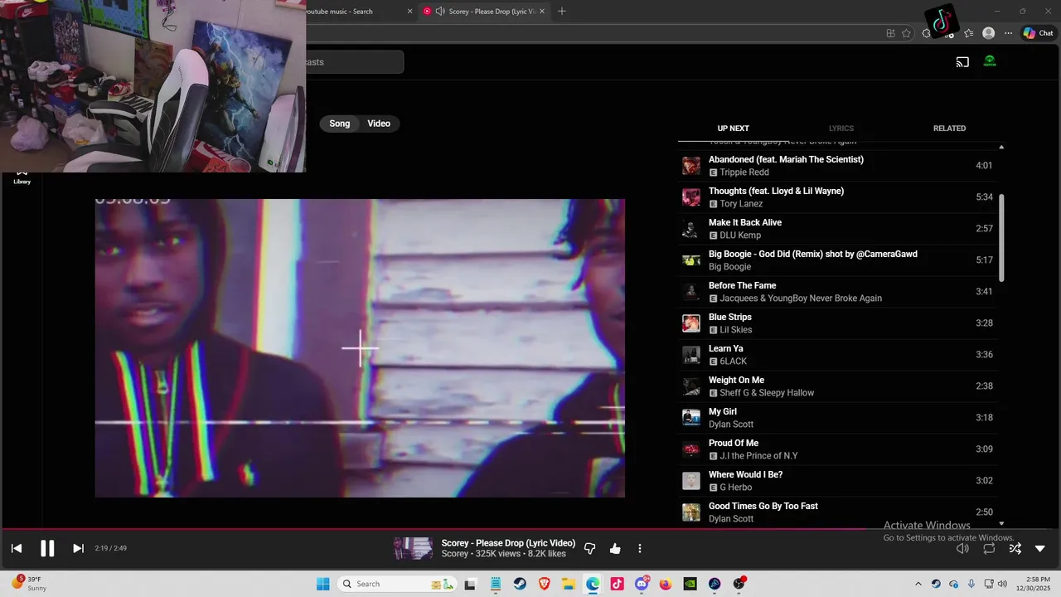
Task: Open the browser profile avatar
Action: coord(988,33)
